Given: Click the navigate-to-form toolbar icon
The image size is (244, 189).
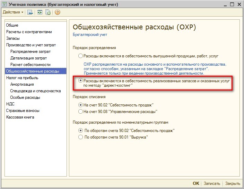Looking at the screenshot, I should (x=30, y=12).
